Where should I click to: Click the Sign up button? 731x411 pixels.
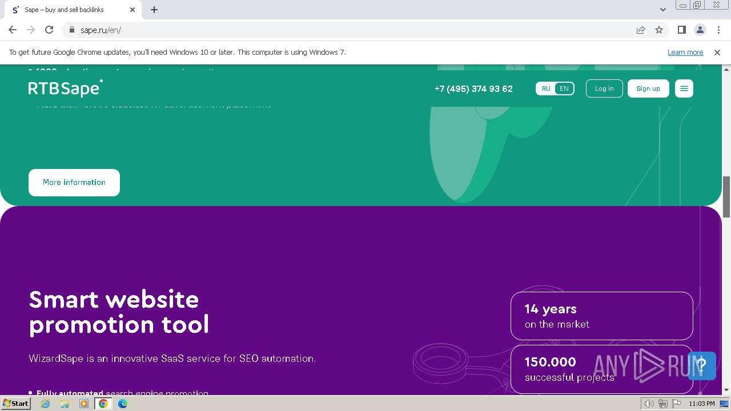click(x=648, y=88)
